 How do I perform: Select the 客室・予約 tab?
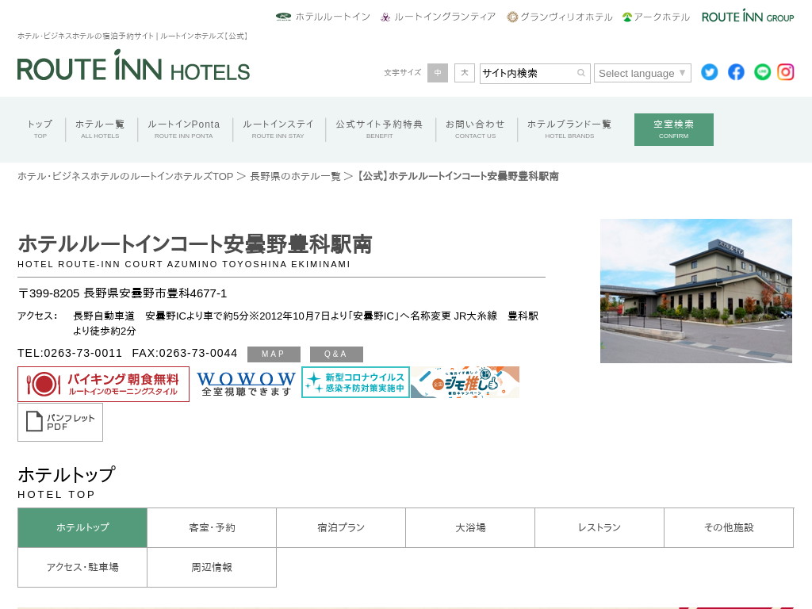[212, 527]
